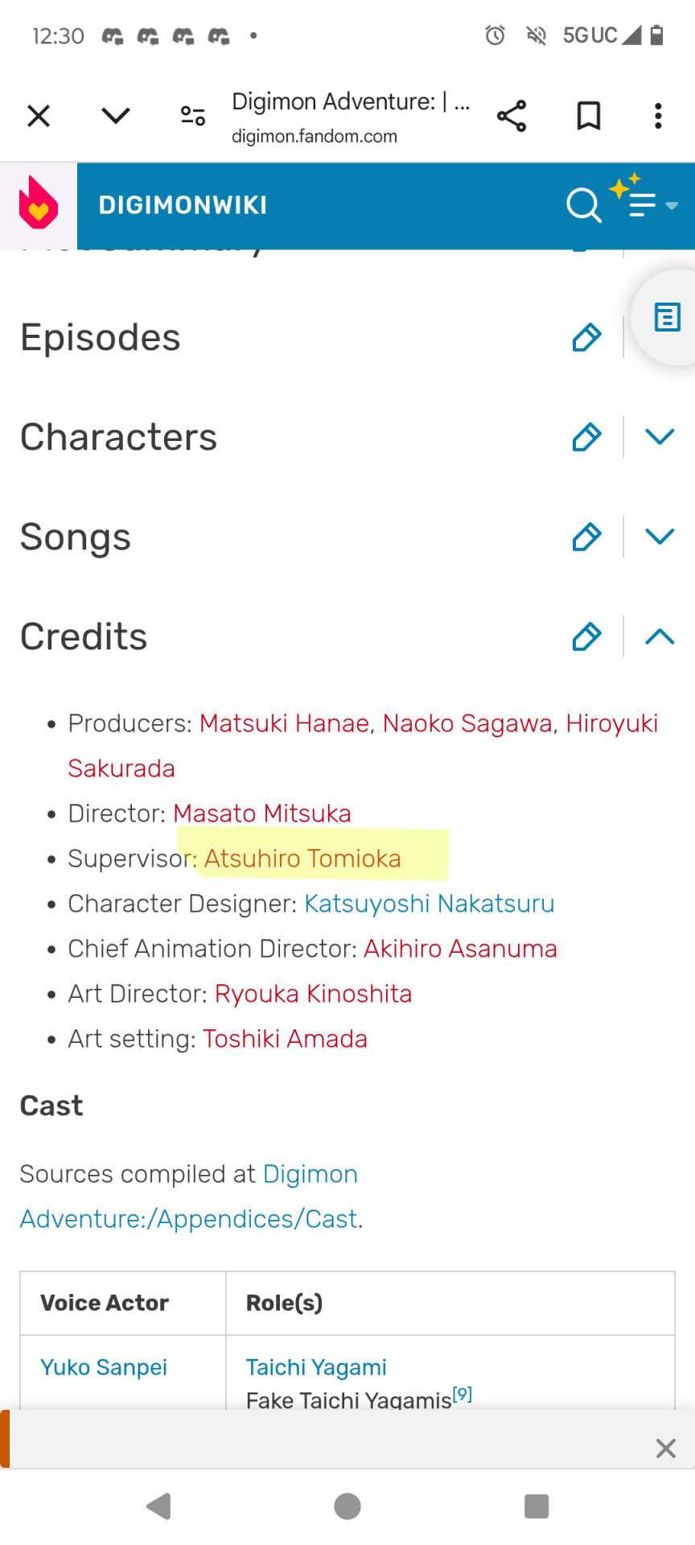Viewport: 695px width, 1545px height.
Task: Open the three-dot browser menu
Action: 658,116
